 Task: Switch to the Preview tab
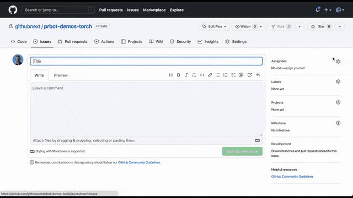click(x=61, y=75)
